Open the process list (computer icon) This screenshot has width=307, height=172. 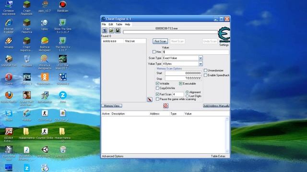click(x=105, y=31)
